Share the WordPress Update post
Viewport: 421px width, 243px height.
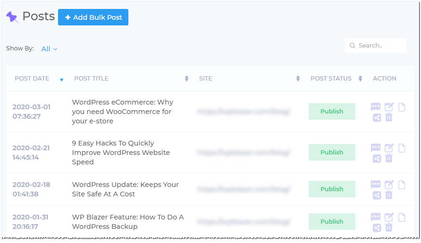377,195
